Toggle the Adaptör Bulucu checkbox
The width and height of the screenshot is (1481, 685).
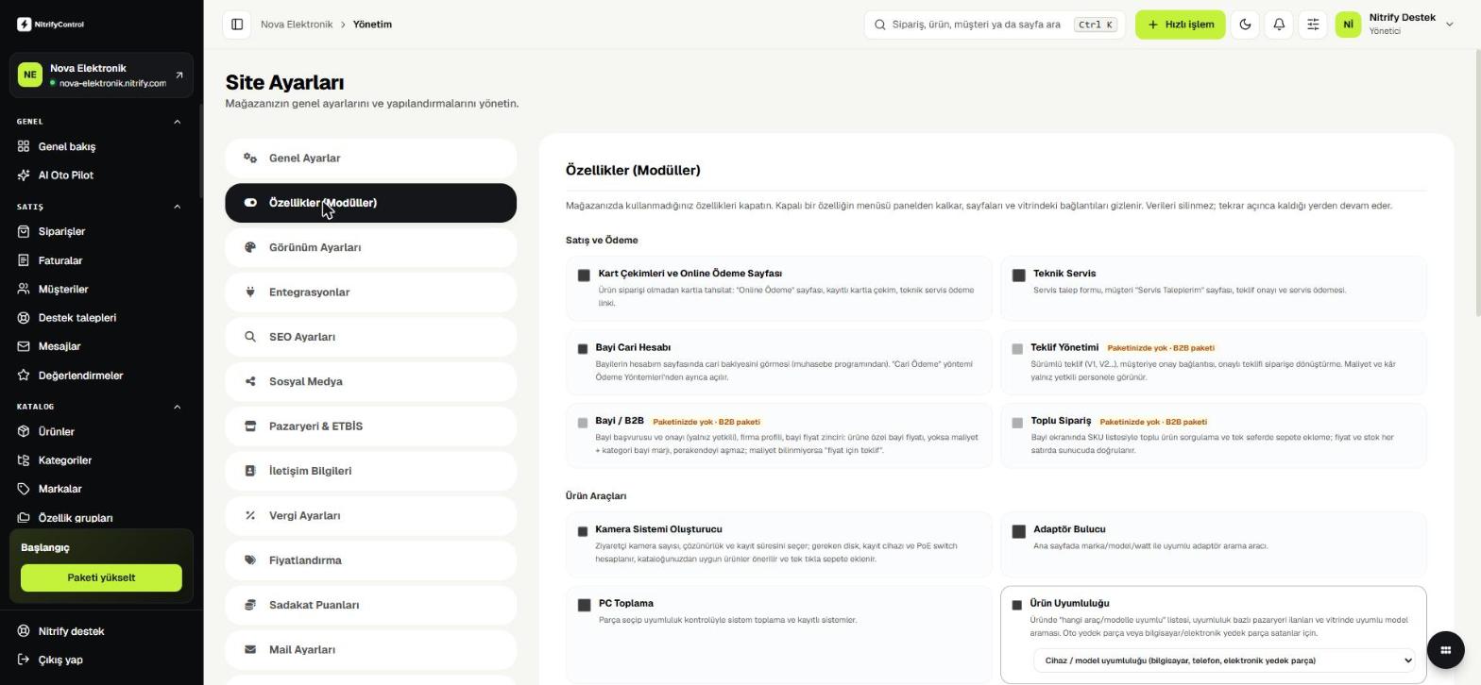(x=1018, y=531)
